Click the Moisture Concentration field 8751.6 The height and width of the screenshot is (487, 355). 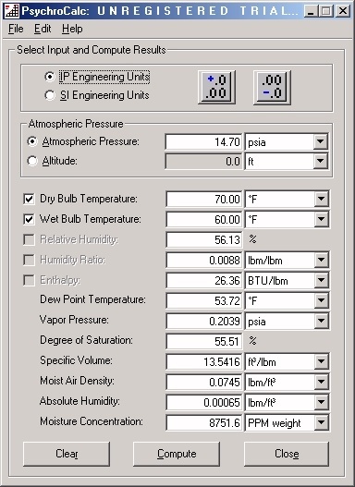click(x=204, y=422)
